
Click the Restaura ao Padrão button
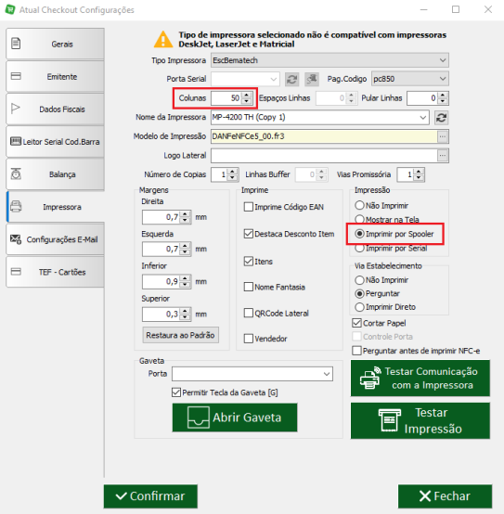point(180,335)
